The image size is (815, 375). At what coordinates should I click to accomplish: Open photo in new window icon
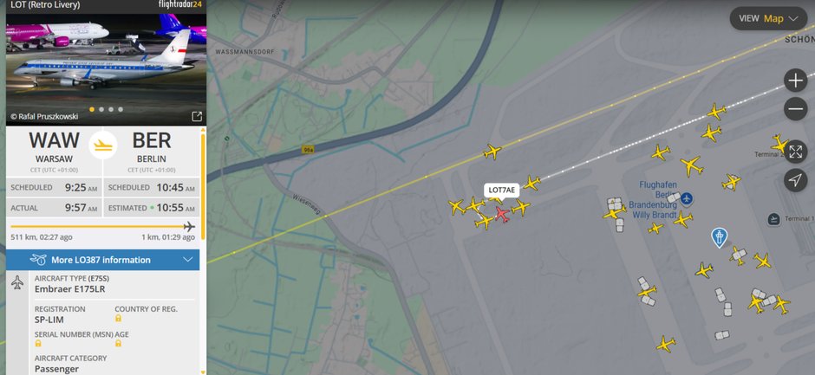197,117
